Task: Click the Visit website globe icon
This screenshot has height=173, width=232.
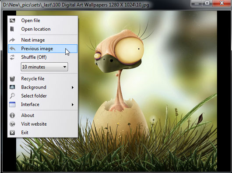Action: pyautogui.click(x=12, y=124)
